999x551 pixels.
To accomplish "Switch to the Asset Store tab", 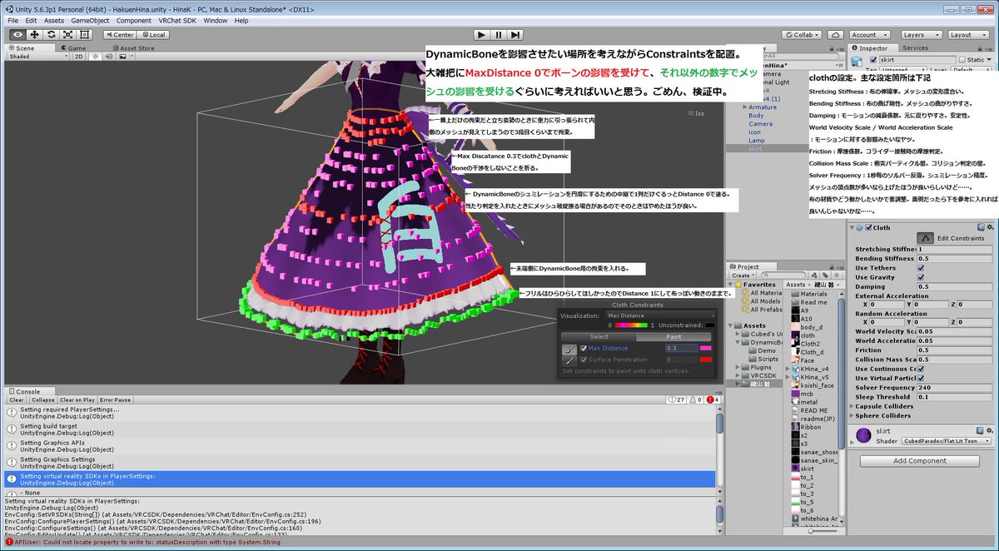I will pyautogui.click(x=134, y=48).
